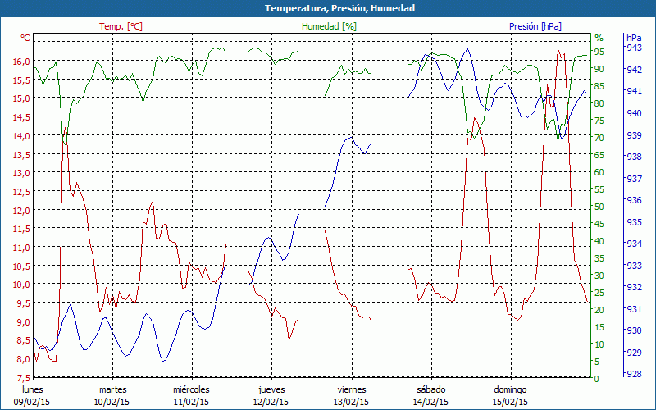Screen dimensions: 656x410
Task: Click the 15/02/15 date label
Action: click(510, 402)
